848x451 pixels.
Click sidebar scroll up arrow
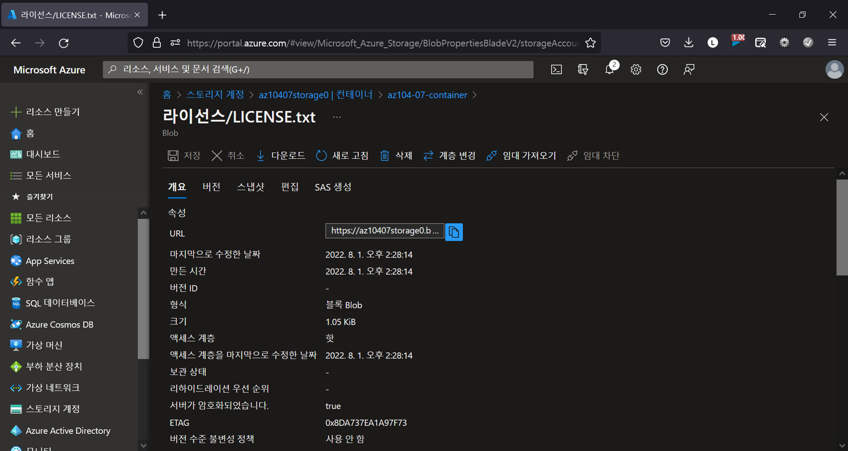coord(143,213)
